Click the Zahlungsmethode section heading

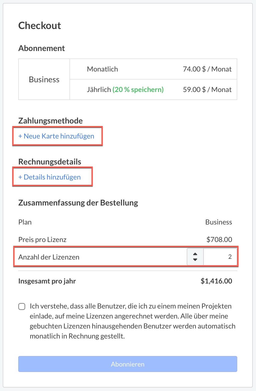pos(50,121)
